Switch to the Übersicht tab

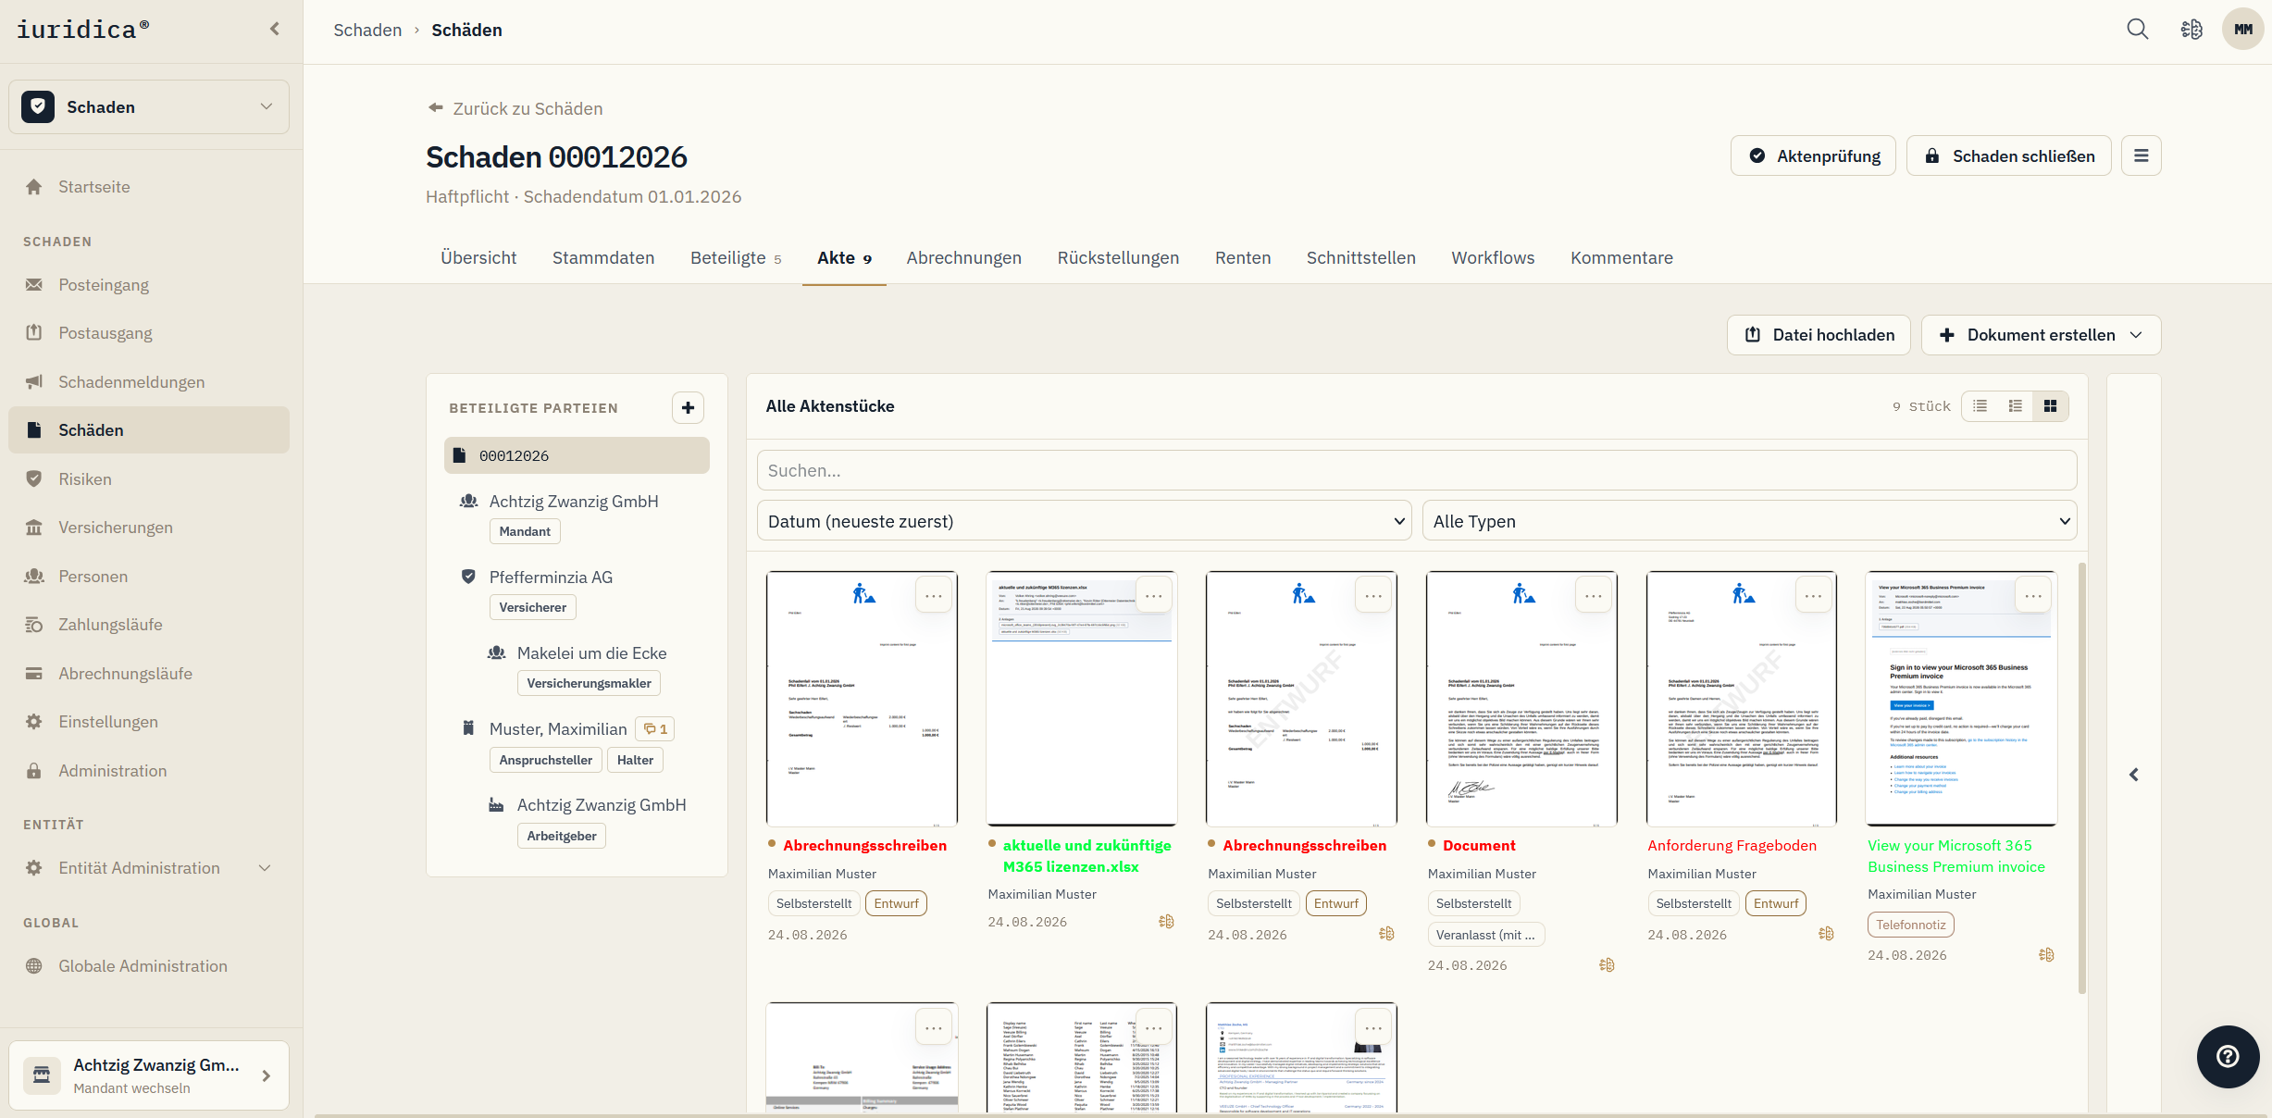point(478,258)
